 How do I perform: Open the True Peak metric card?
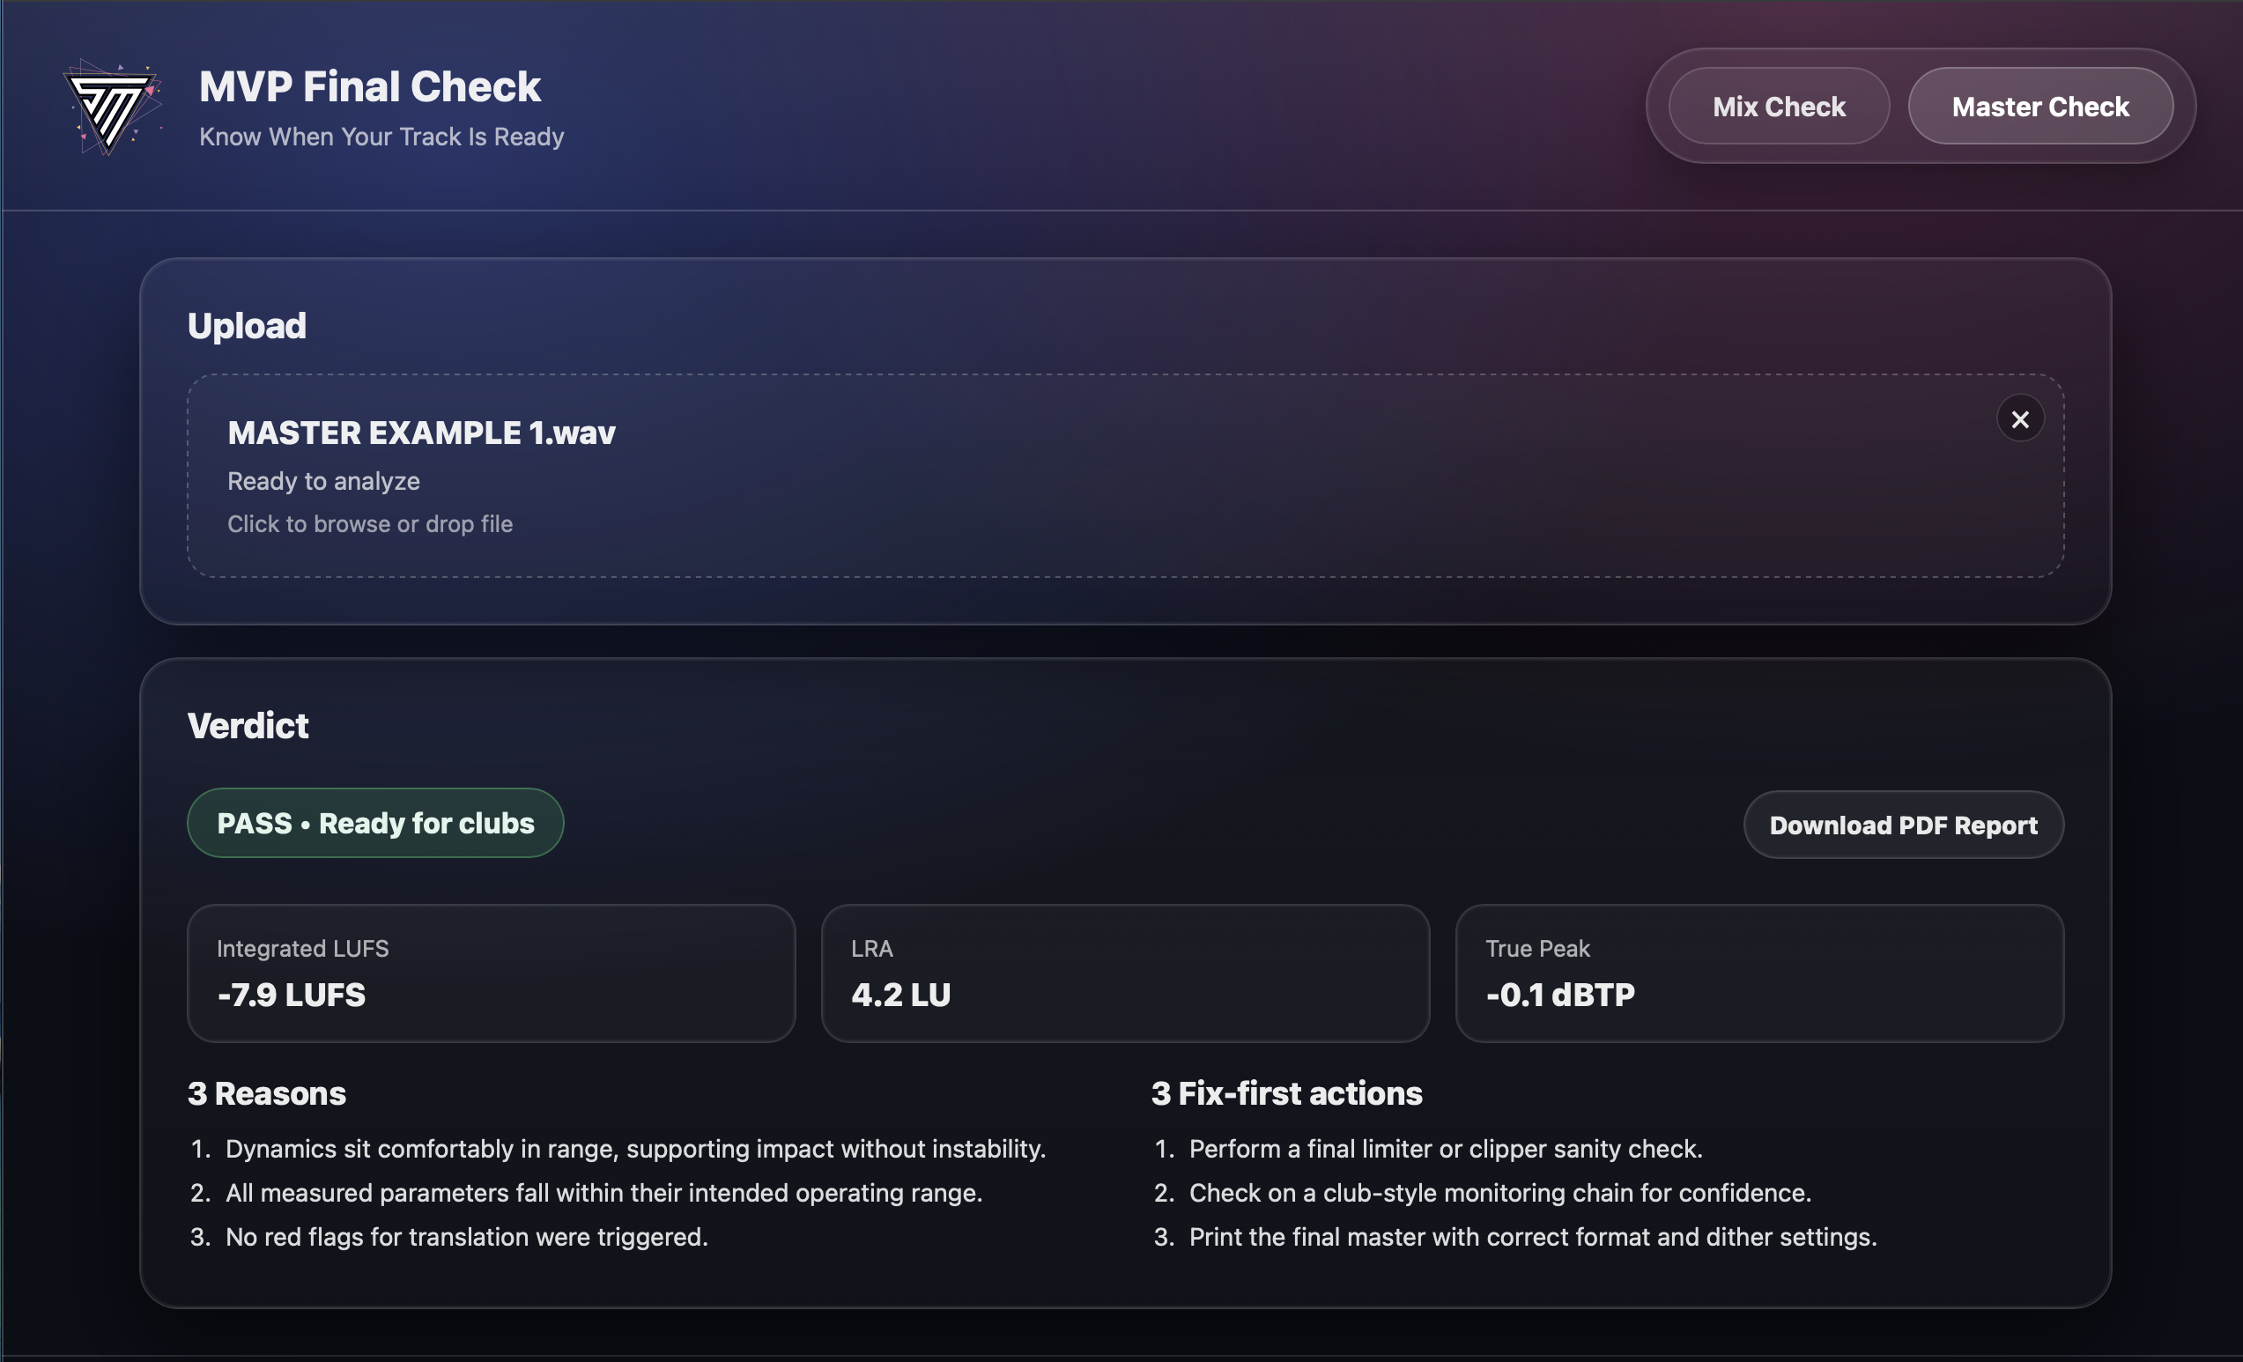coord(1758,973)
